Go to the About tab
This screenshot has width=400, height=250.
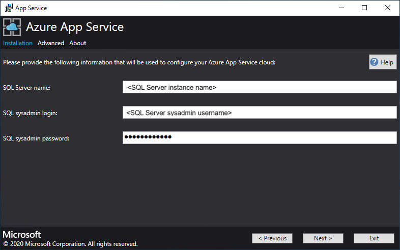(x=78, y=43)
